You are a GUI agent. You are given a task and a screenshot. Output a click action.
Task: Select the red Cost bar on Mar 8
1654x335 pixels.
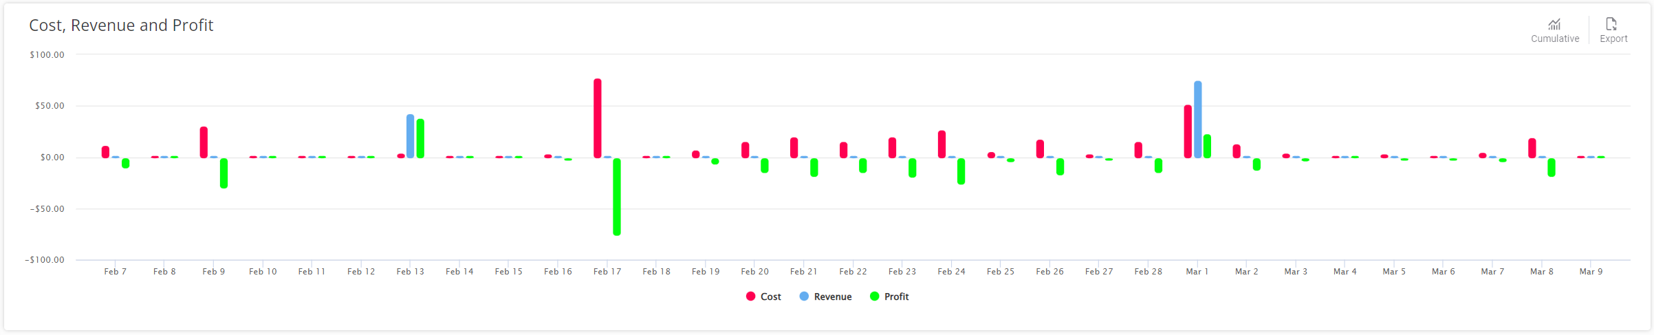(x=1532, y=148)
